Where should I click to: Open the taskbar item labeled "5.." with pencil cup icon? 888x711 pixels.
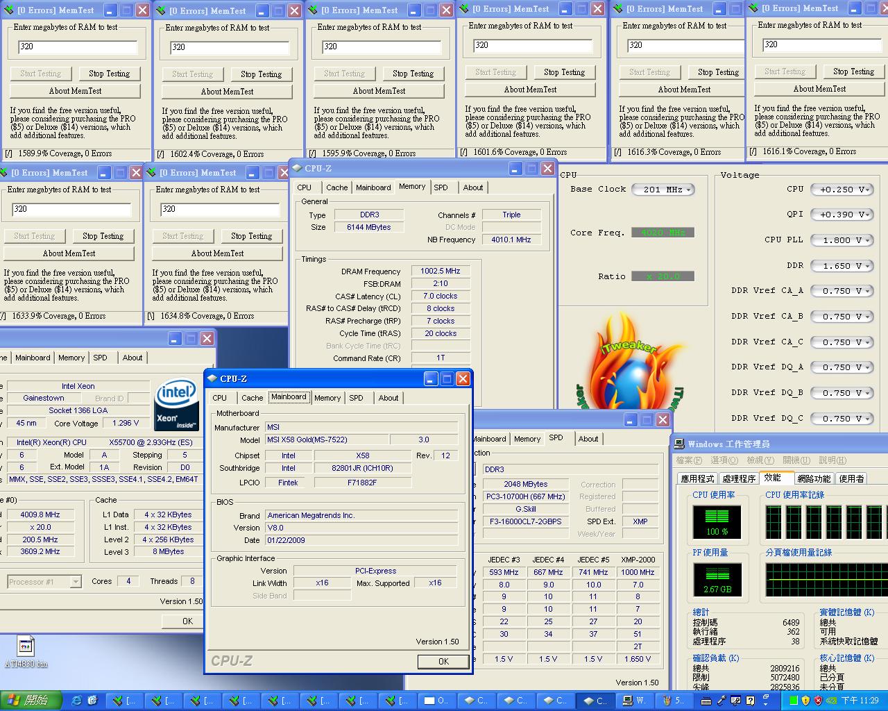(x=674, y=701)
